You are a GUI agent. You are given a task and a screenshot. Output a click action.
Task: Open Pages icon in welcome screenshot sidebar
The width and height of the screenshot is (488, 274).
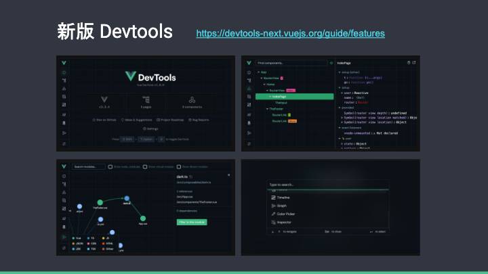[x=64, y=81]
